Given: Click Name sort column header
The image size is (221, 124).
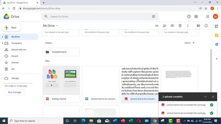Looking at the screenshot, I should pyautogui.click(x=187, y=43).
